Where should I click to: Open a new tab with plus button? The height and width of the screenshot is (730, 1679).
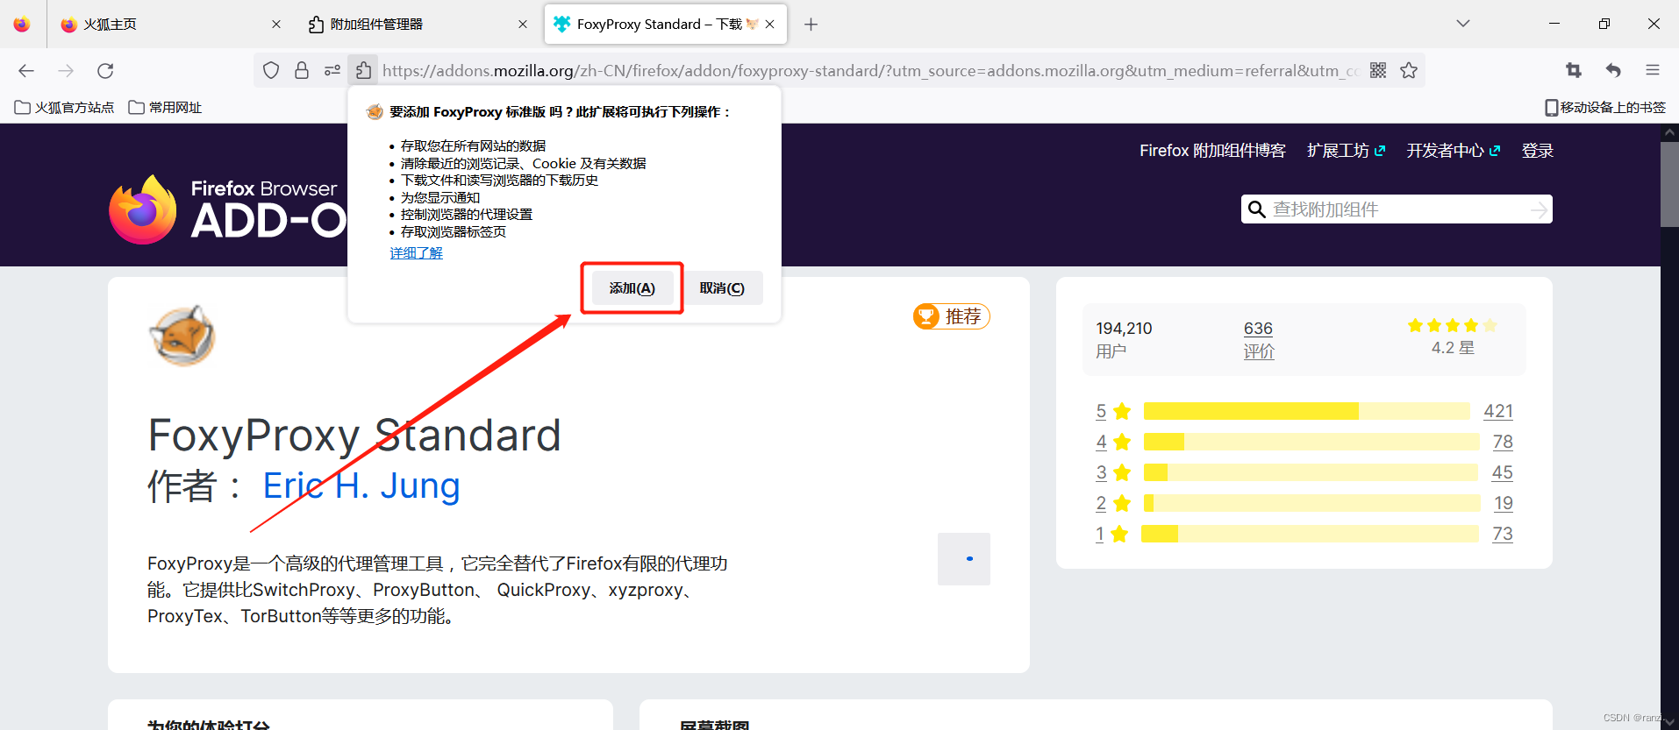click(x=811, y=25)
